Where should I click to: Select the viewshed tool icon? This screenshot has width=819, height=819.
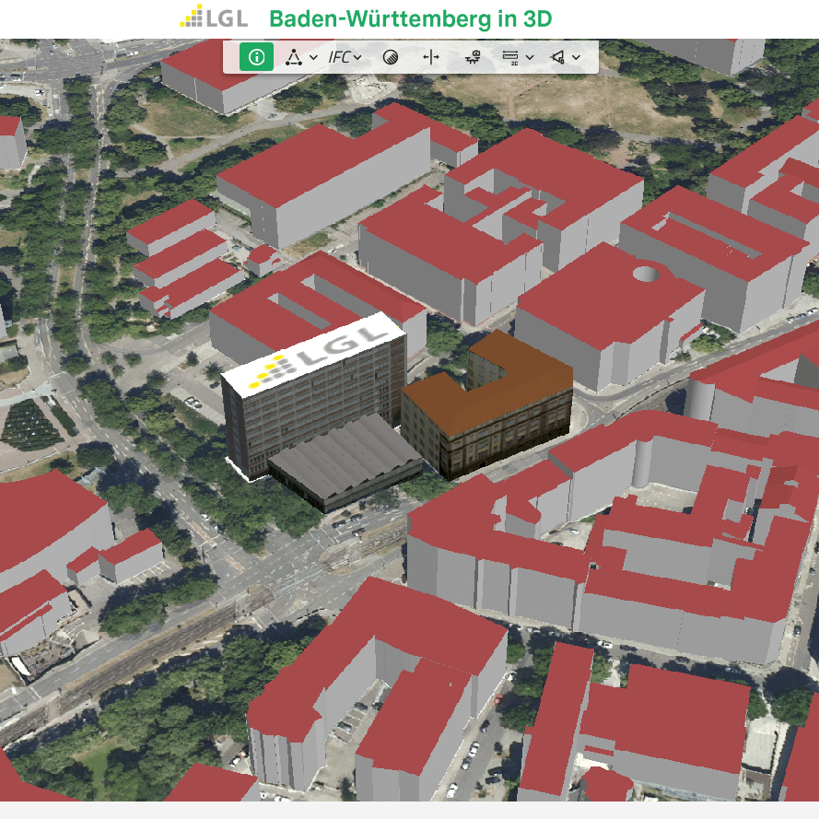click(557, 57)
